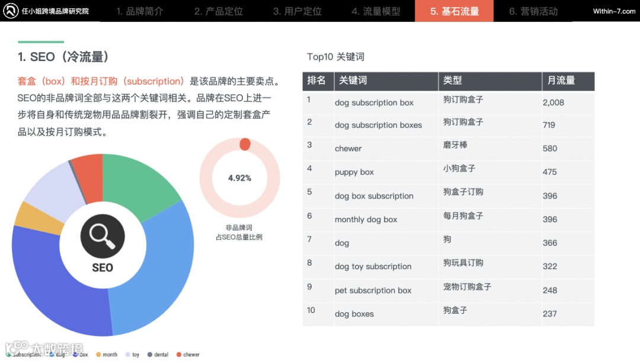Image resolution: width=640 pixels, height=361 pixels.
Task: Click the light purple toy legend dot
Action: point(127,354)
